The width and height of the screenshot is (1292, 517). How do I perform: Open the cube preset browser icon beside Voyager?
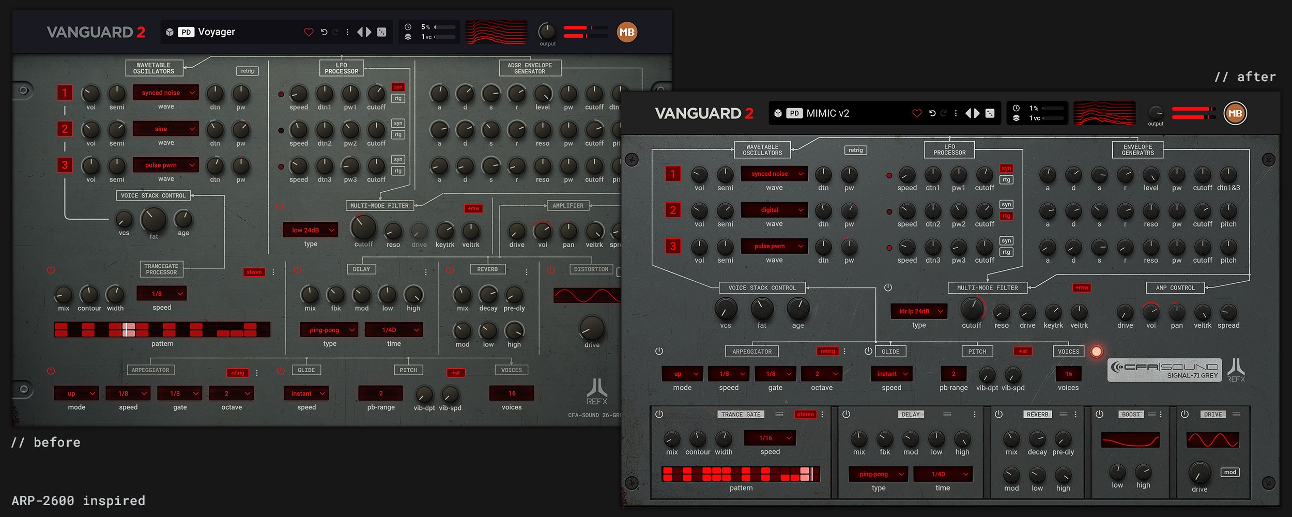coord(170,32)
